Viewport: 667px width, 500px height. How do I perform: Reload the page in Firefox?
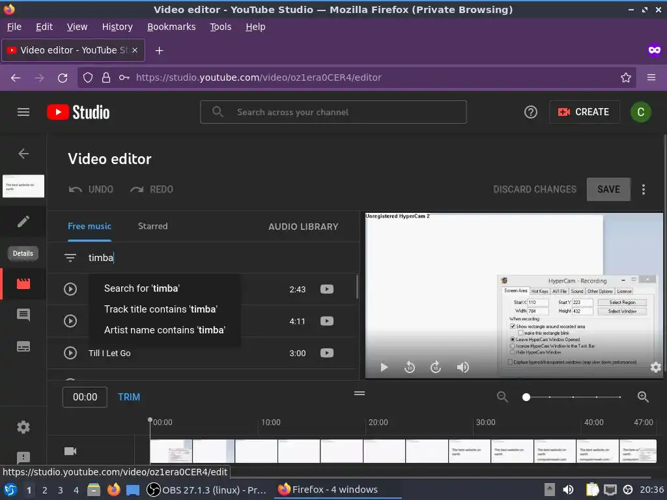[63, 78]
